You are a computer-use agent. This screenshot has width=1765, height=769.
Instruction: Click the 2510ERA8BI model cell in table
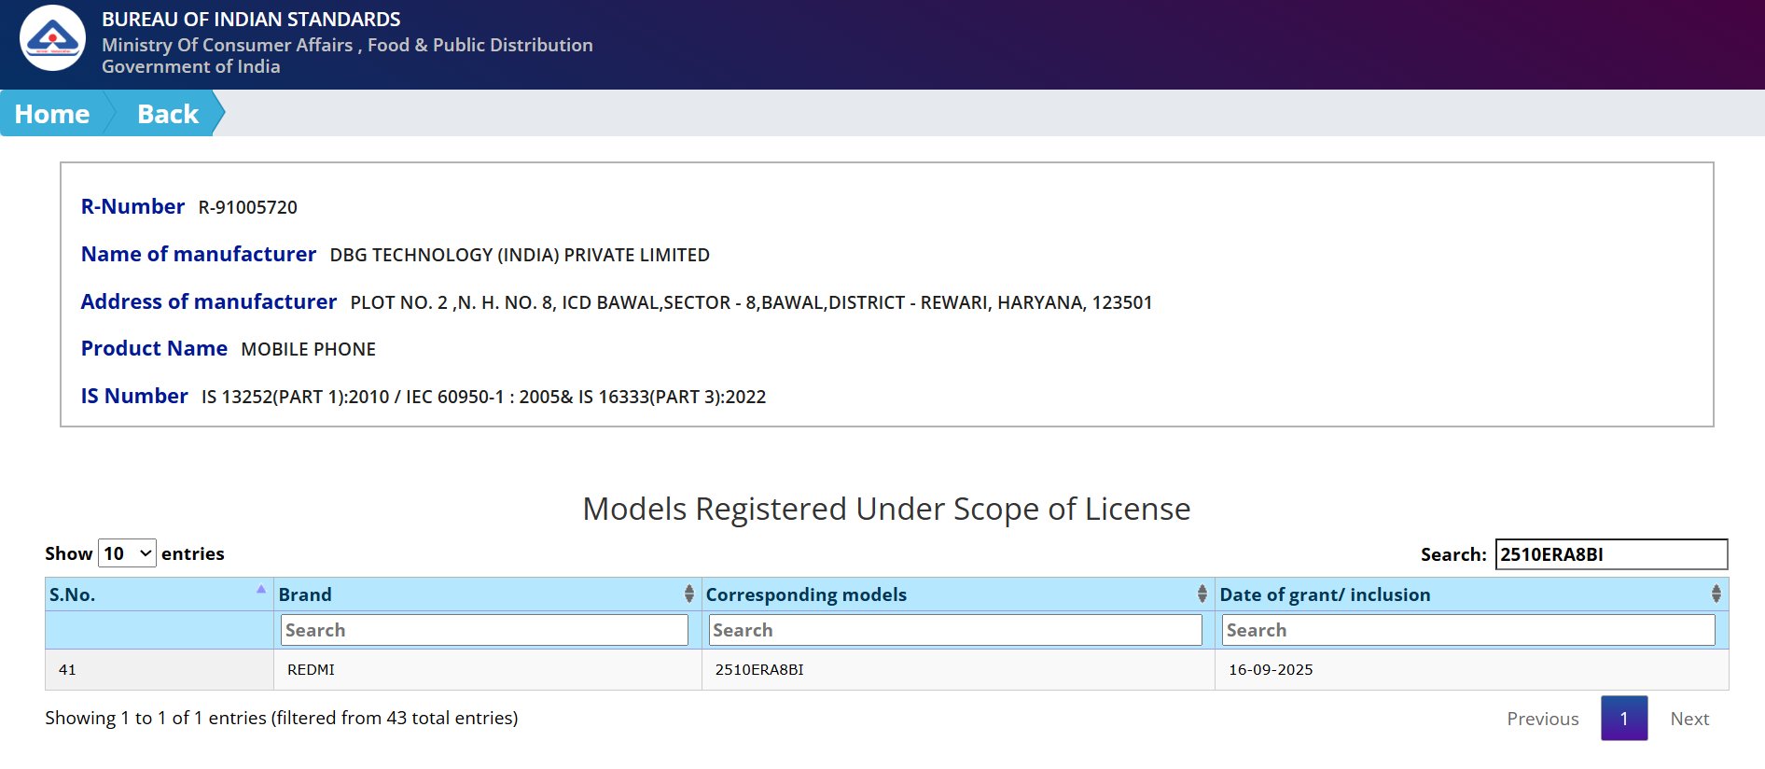click(759, 670)
